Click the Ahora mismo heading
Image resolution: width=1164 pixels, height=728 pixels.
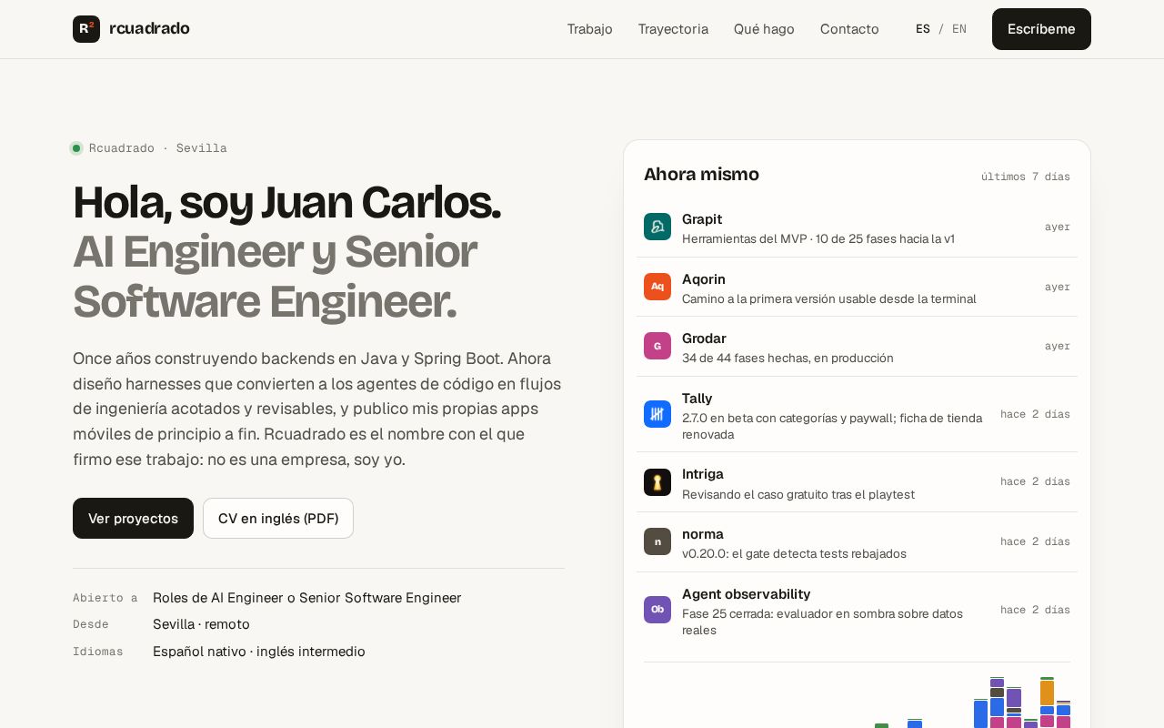(701, 174)
